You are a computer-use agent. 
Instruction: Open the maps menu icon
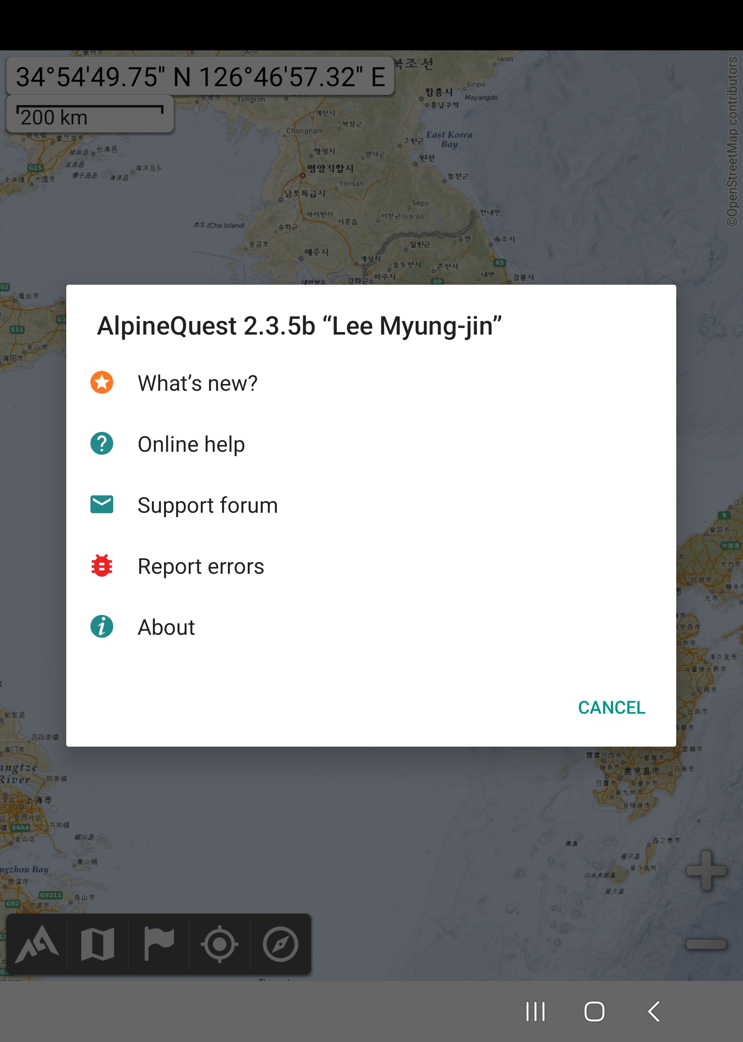click(x=98, y=944)
